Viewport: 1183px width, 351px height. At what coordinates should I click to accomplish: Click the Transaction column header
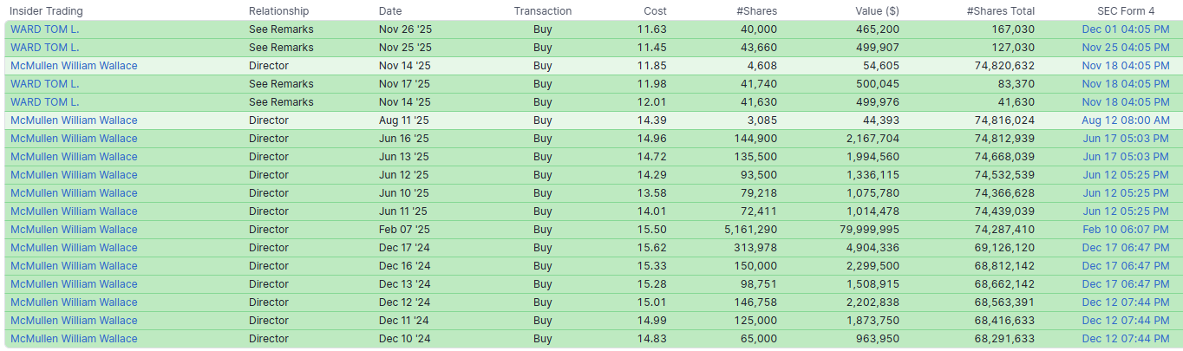coord(542,11)
